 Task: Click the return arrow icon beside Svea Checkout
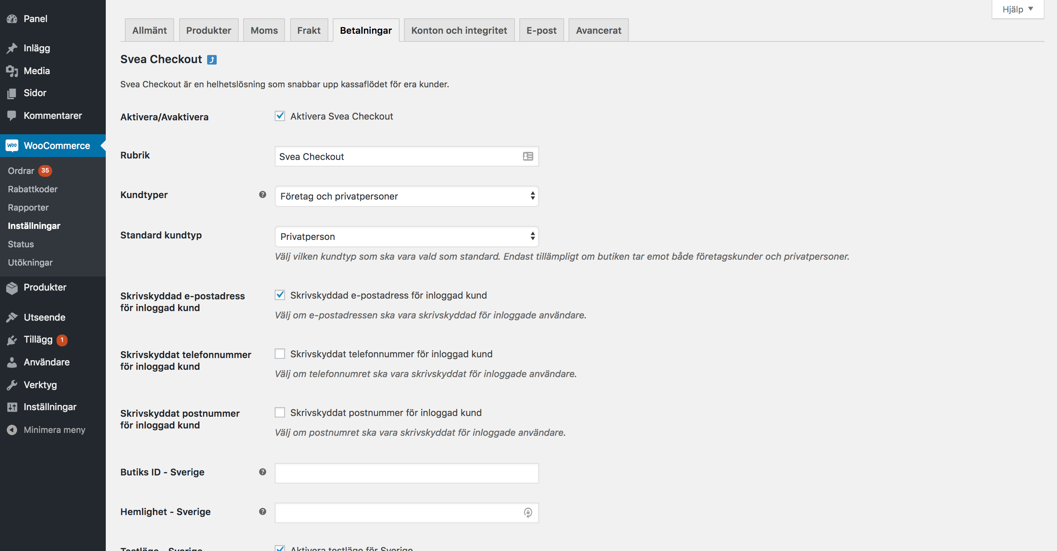(x=212, y=60)
